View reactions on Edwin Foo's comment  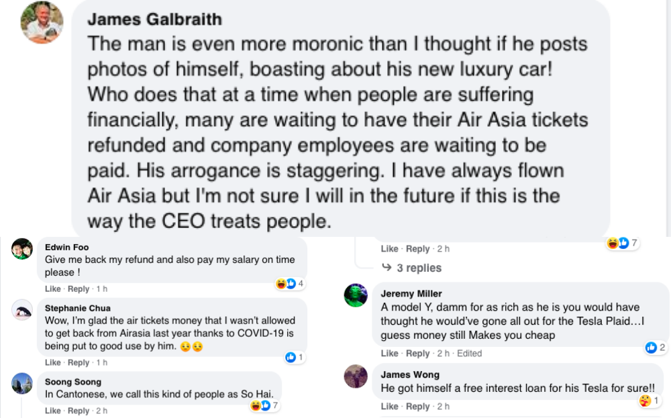click(x=290, y=284)
